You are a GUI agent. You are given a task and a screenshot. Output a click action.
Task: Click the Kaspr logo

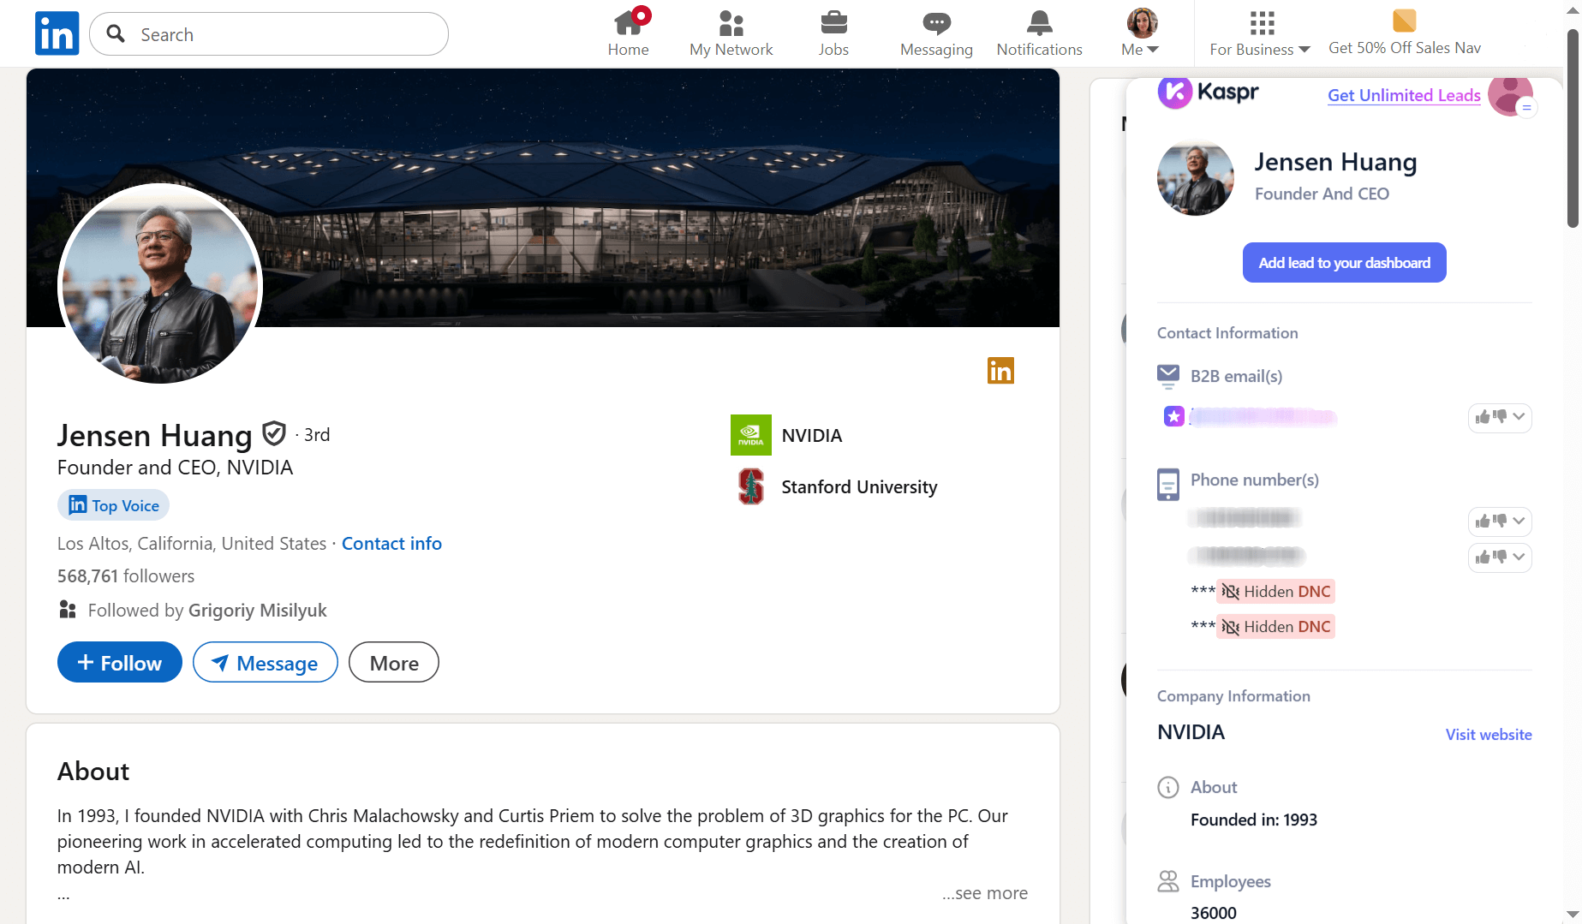click(x=1209, y=92)
